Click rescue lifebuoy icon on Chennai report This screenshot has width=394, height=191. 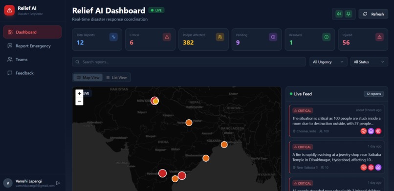click(378, 131)
